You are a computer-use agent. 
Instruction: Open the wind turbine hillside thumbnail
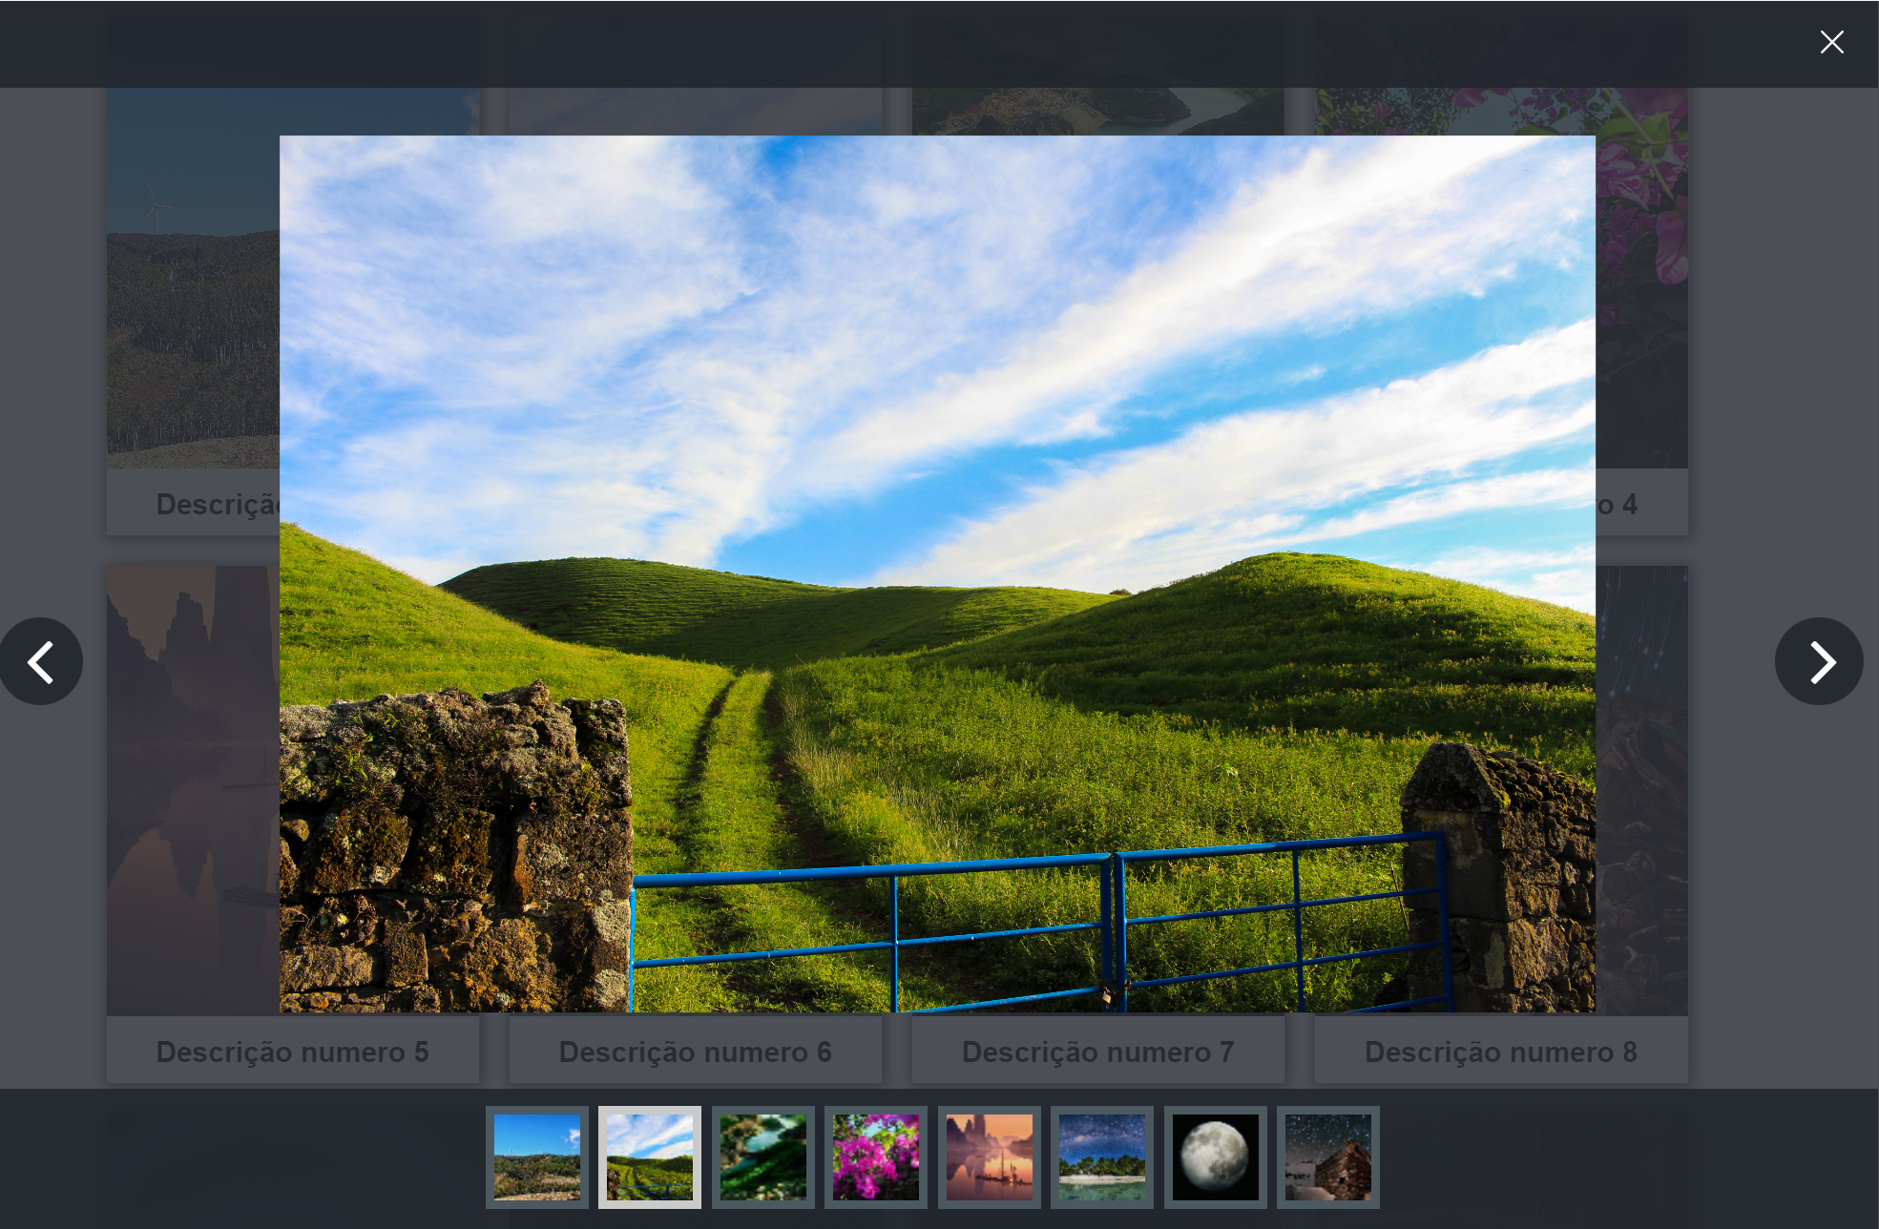pyautogui.click(x=537, y=1156)
